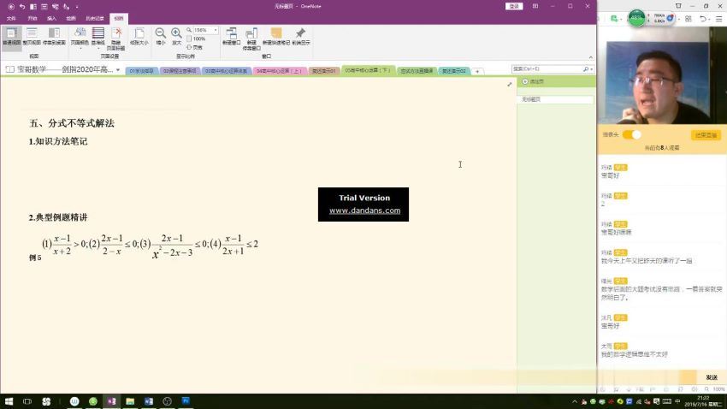
Task: Click Dock to Desktop (停靠到桌面) button
Action: [x=54, y=36]
